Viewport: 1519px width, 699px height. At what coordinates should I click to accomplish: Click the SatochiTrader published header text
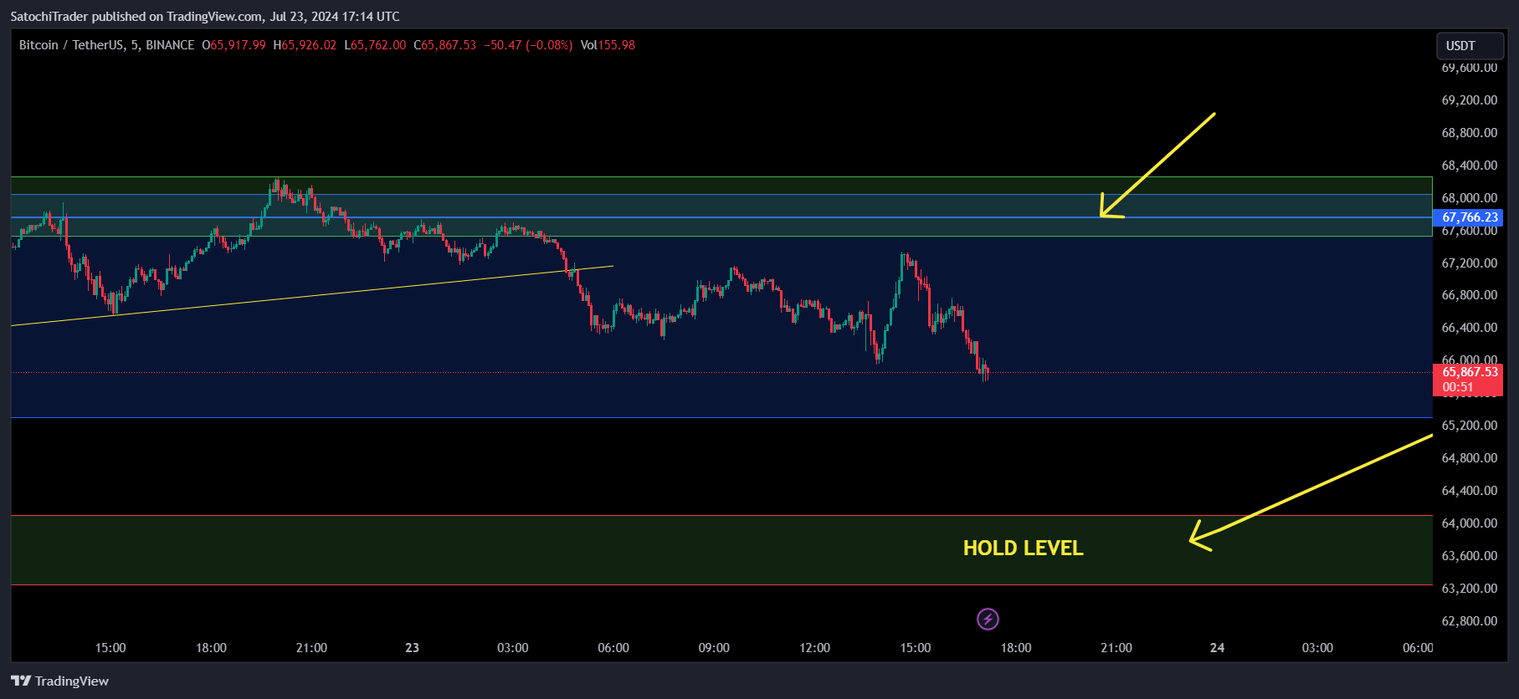click(x=205, y=17)
